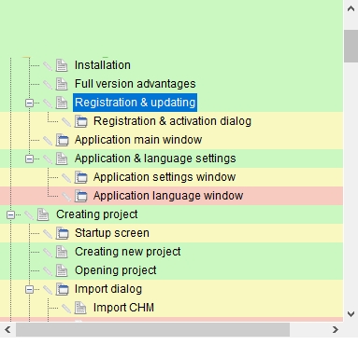Select the Application main window topic
The image size is (358, 345).
coord(138,140)
